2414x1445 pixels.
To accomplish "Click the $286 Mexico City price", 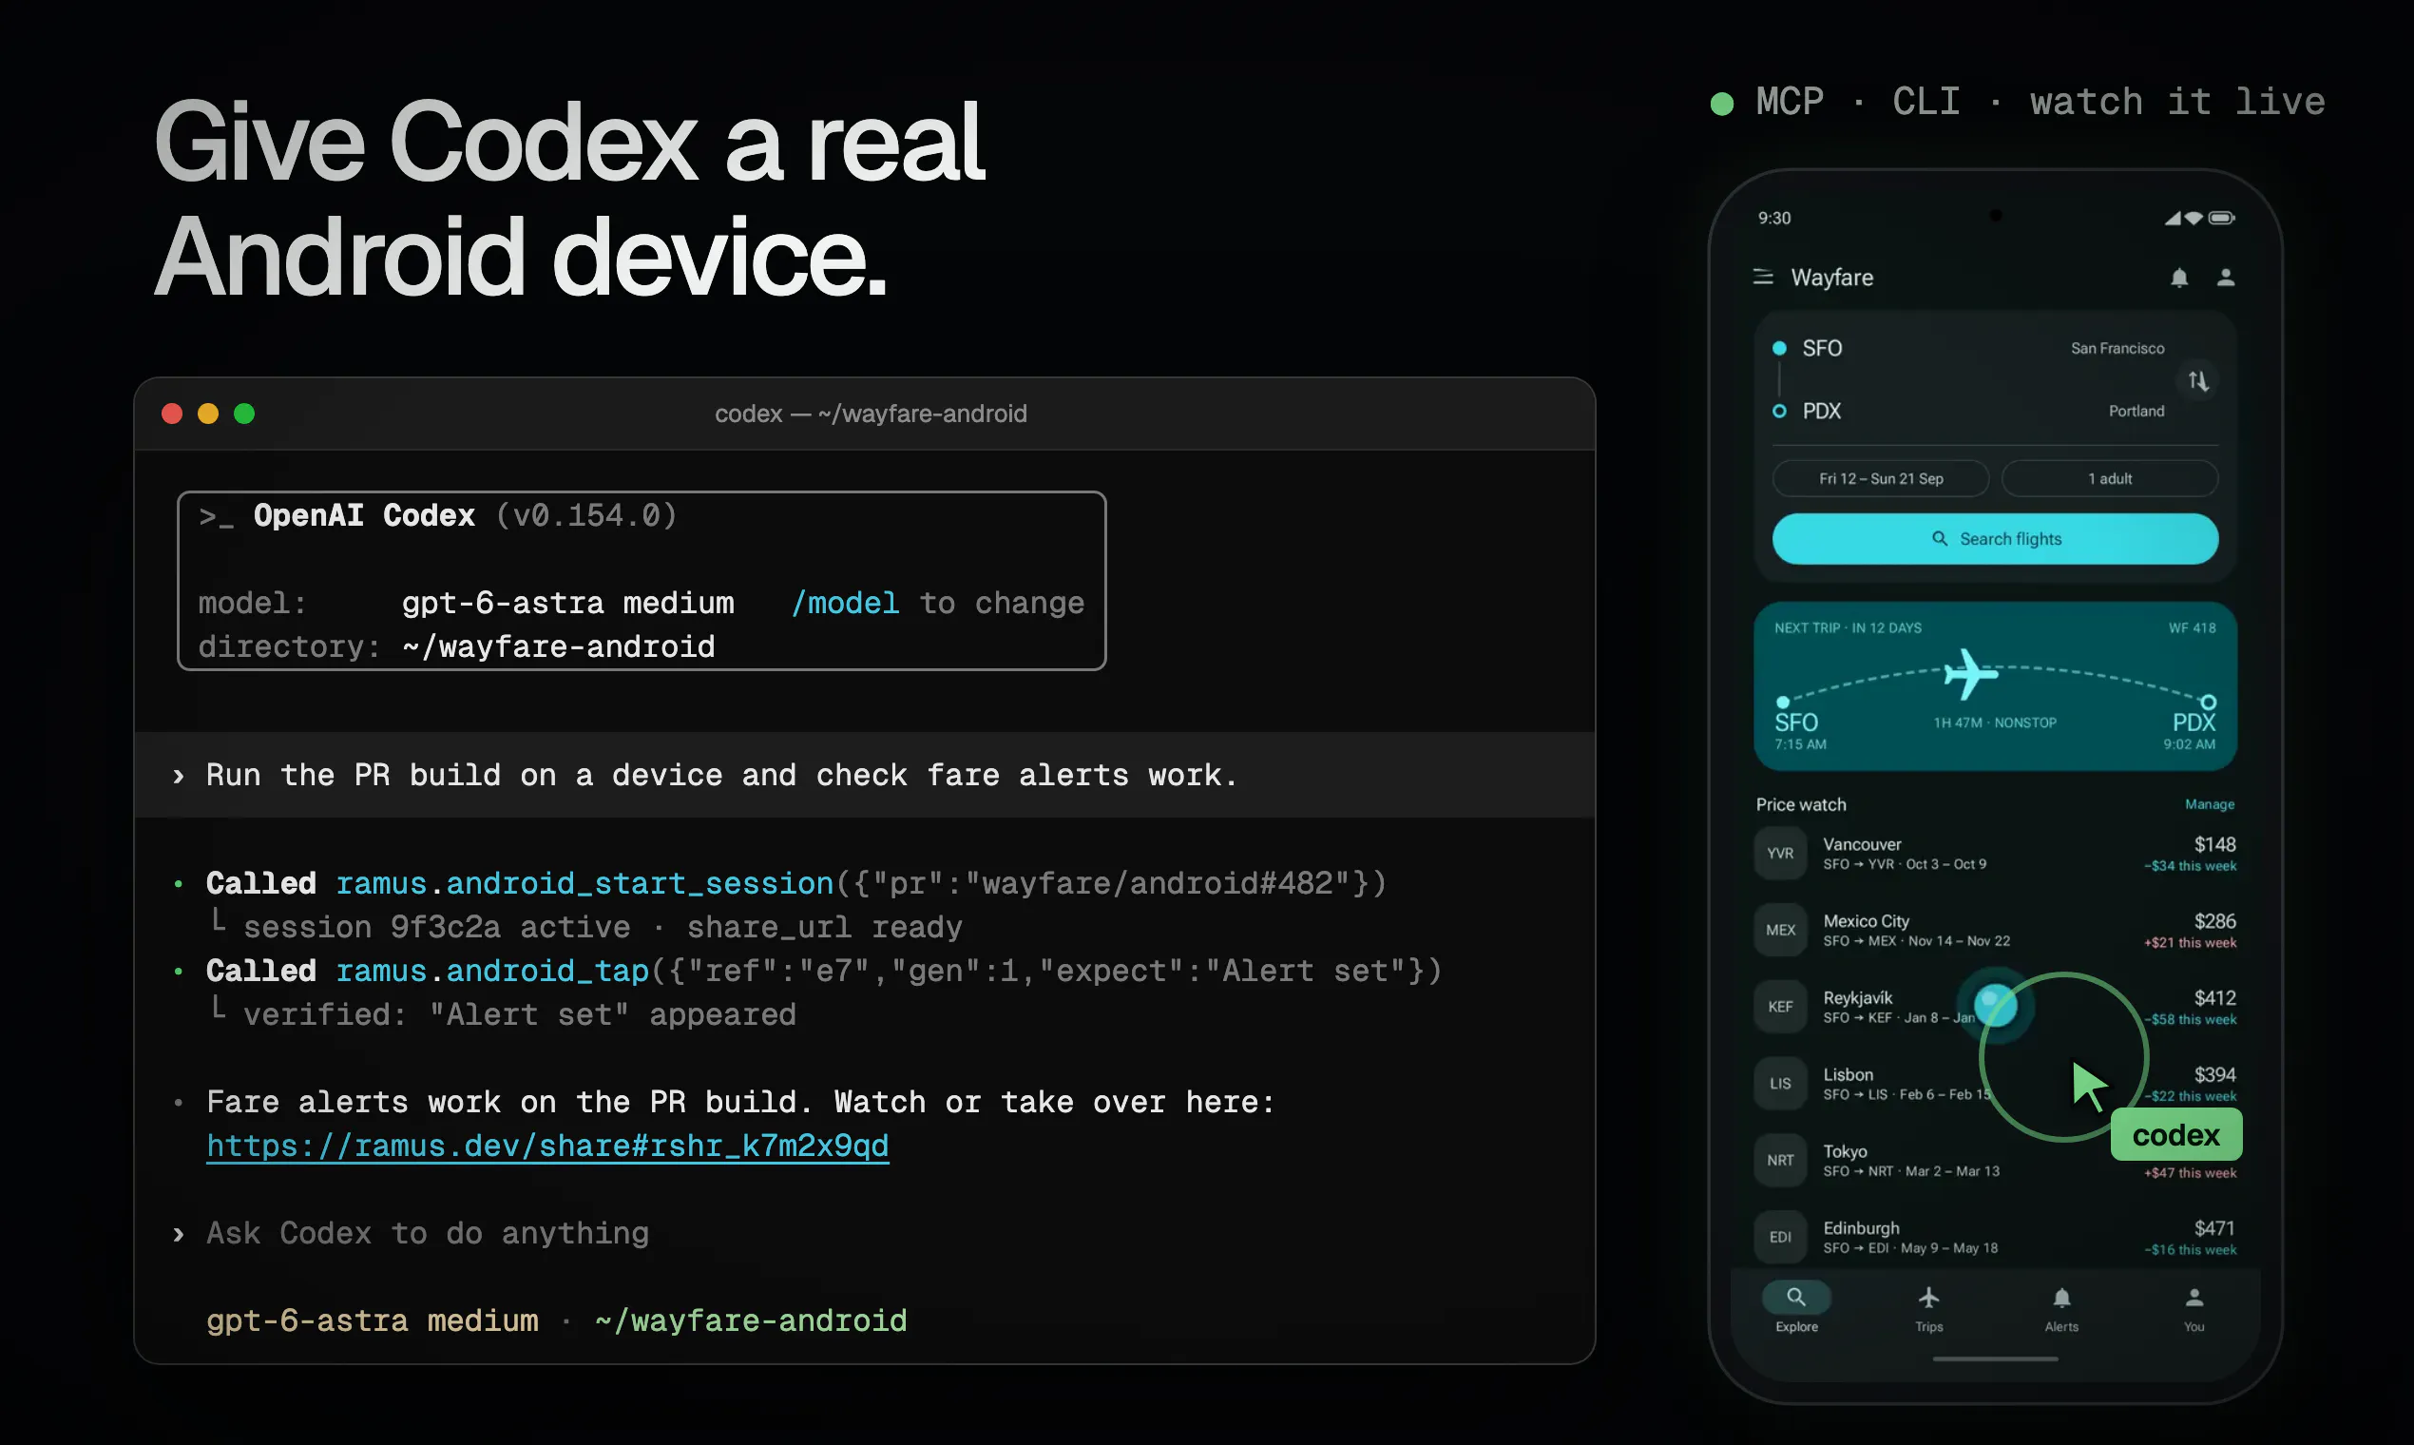I will [x=2214, y=921].
